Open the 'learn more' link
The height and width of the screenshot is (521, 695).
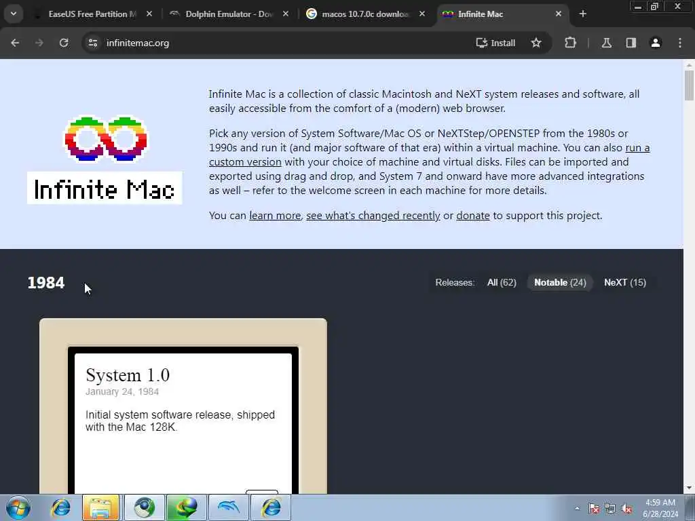tap(275, 216)
